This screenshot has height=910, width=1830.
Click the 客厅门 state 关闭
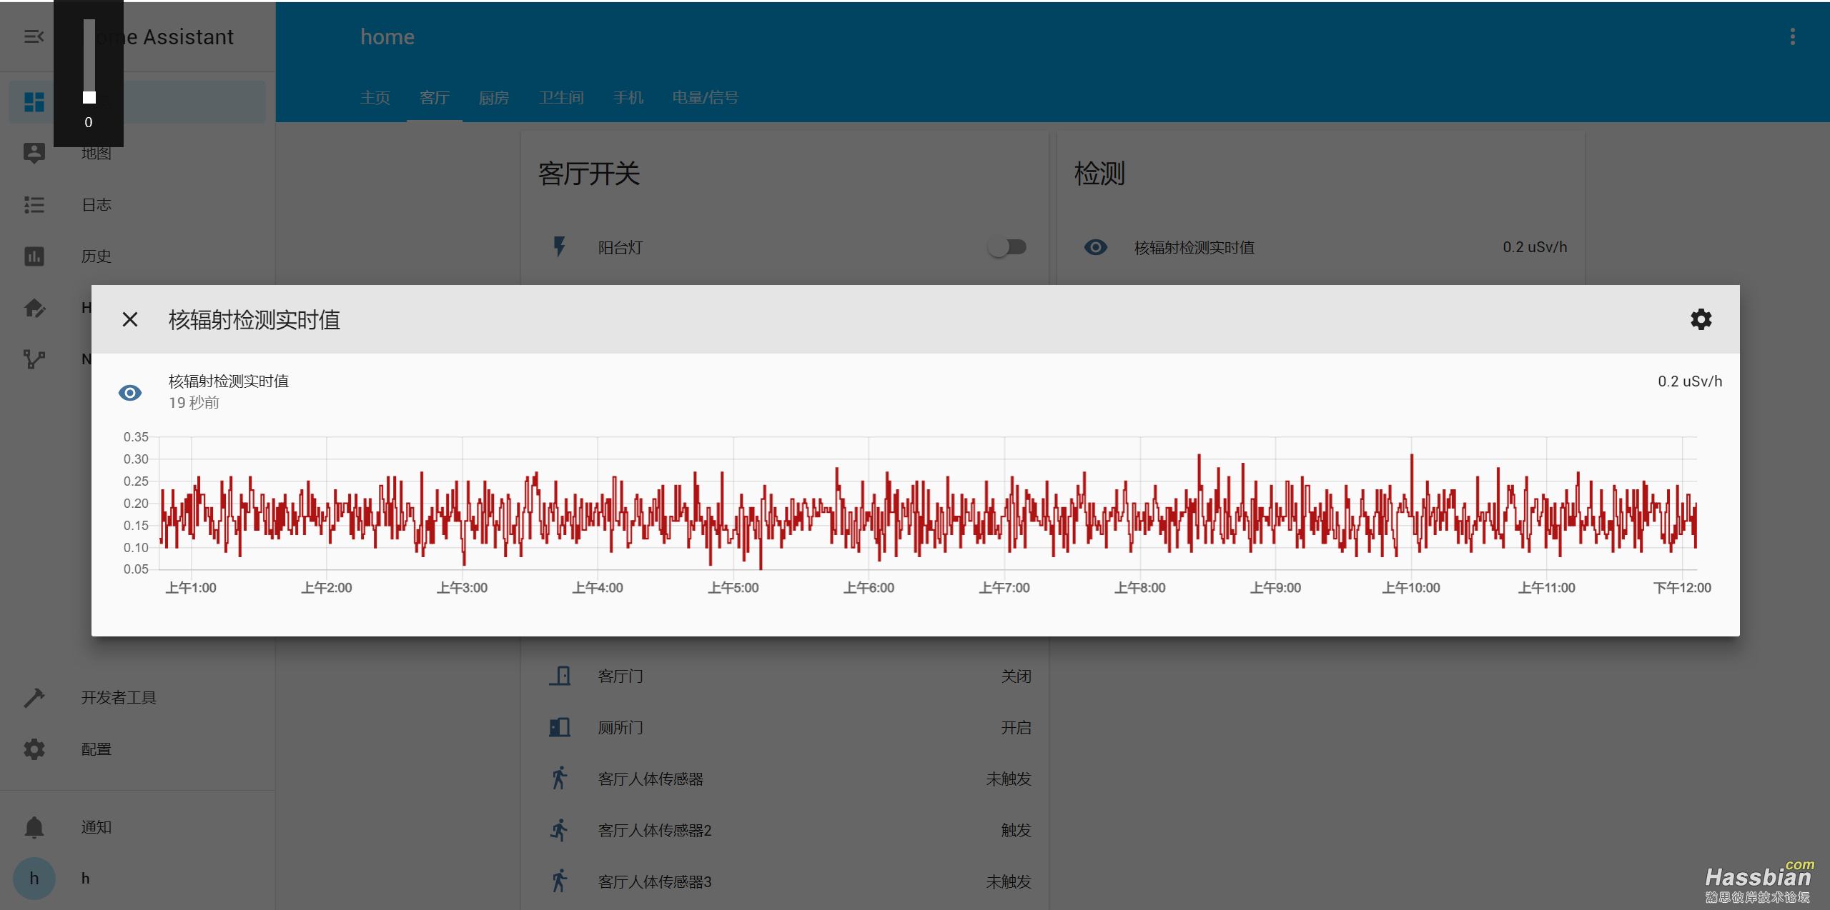(1016, 676)
